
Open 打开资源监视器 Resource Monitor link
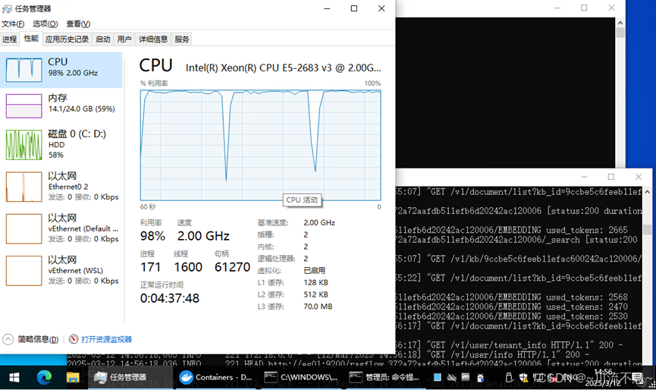pyautogui.click(x=107, y=339)
